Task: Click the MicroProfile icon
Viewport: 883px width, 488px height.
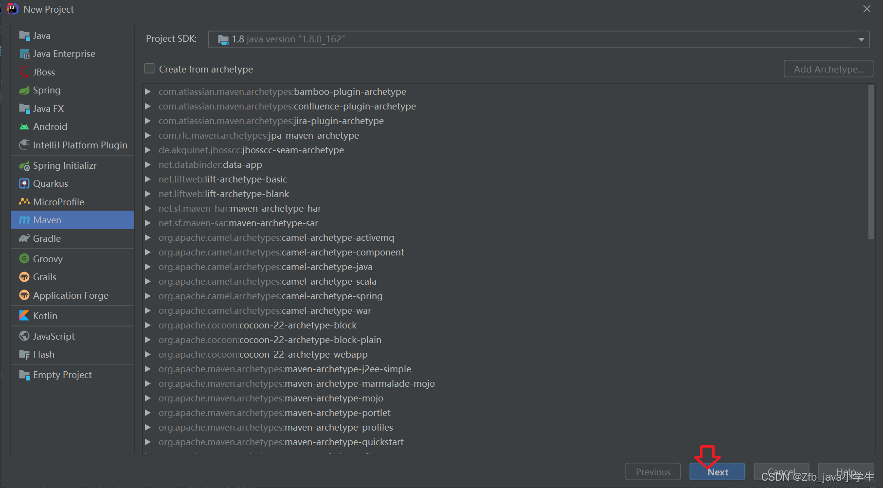Action: coord(24,202)
